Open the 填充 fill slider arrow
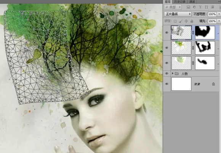Viewport: 221px width, 153px height. [x=219, y=21]
